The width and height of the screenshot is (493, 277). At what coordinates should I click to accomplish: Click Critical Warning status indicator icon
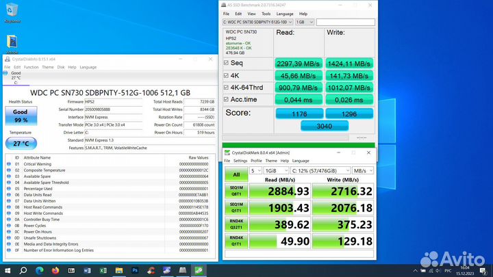coord(9,164)
